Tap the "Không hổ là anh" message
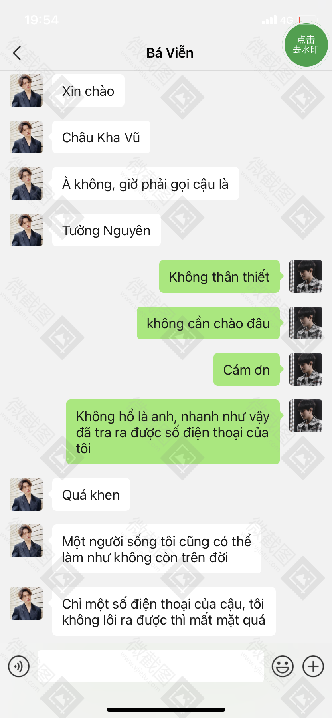Viewport: 332px width, 718px height. tap(173, 432)
